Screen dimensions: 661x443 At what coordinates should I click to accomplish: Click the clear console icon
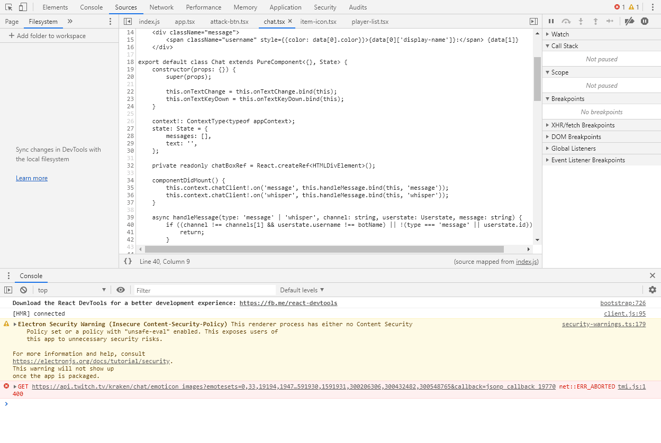point(23,290)
